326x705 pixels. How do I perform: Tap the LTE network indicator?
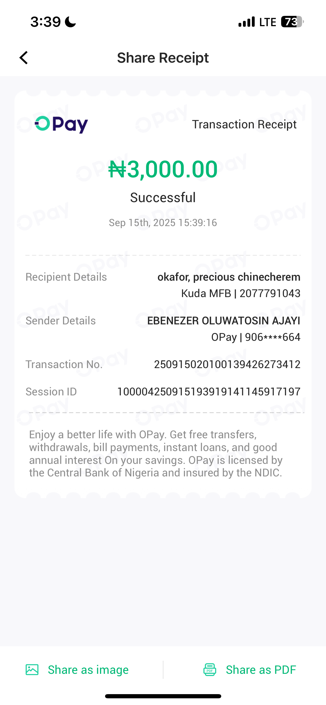(x=267, y=22)
